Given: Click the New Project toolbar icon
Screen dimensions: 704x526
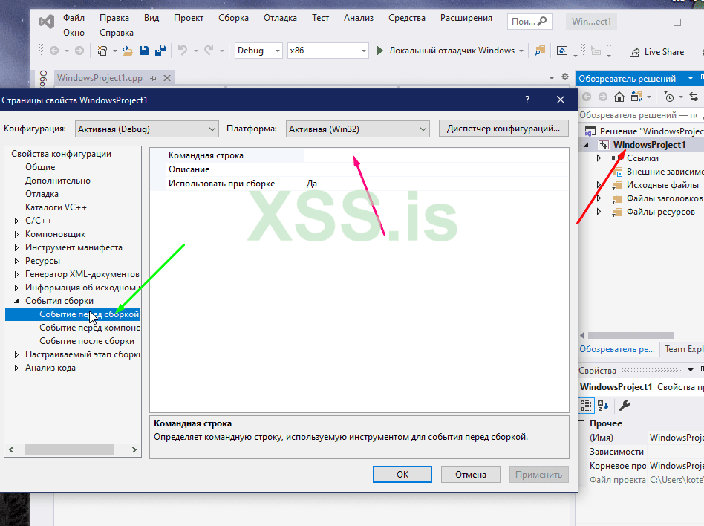Looking at the screenshot, I should click(102, 51).
